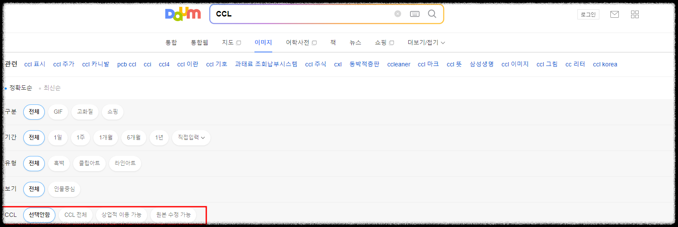Expand the 더보기/접기 menu
Viewport: 678px width, 227px height.
pyautogui.click(x=426, y=42)
